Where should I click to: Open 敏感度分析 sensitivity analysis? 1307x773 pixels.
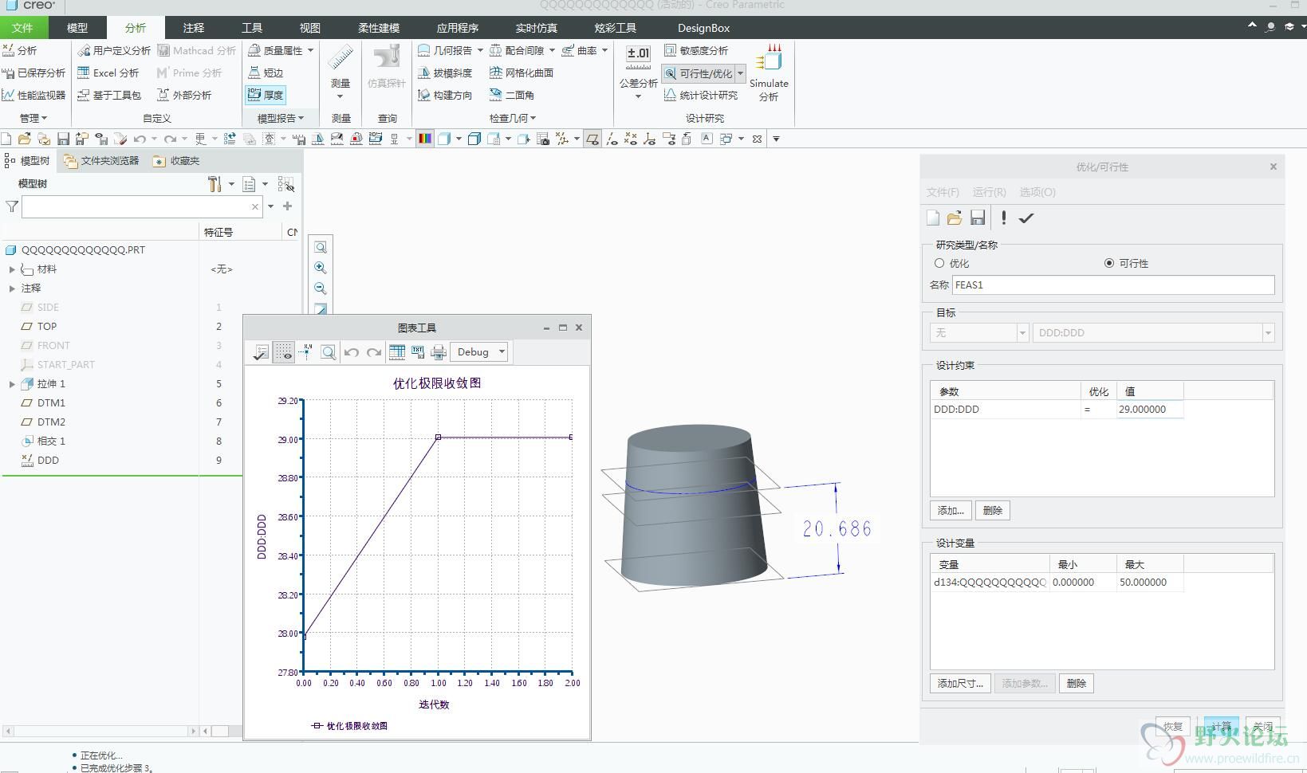coord(696,50)
